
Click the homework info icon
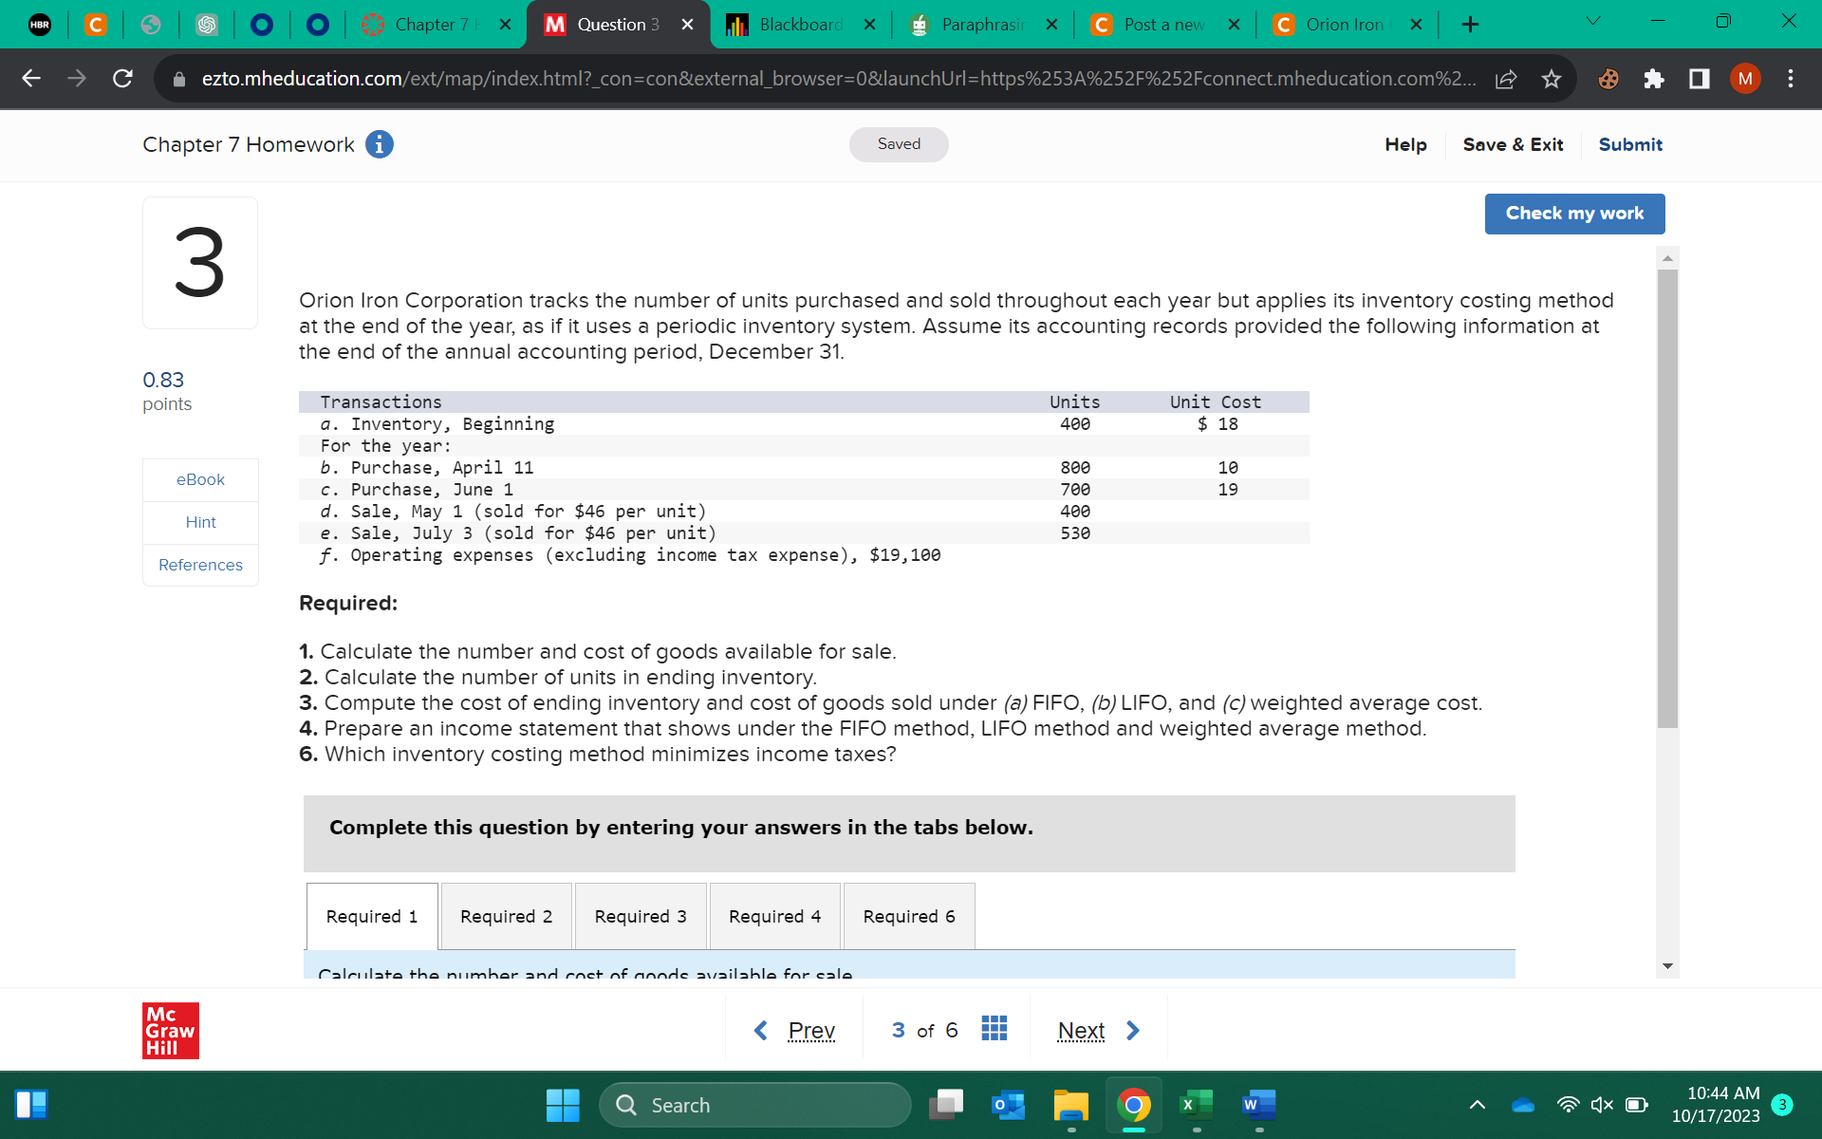click(x=379, y=144)
